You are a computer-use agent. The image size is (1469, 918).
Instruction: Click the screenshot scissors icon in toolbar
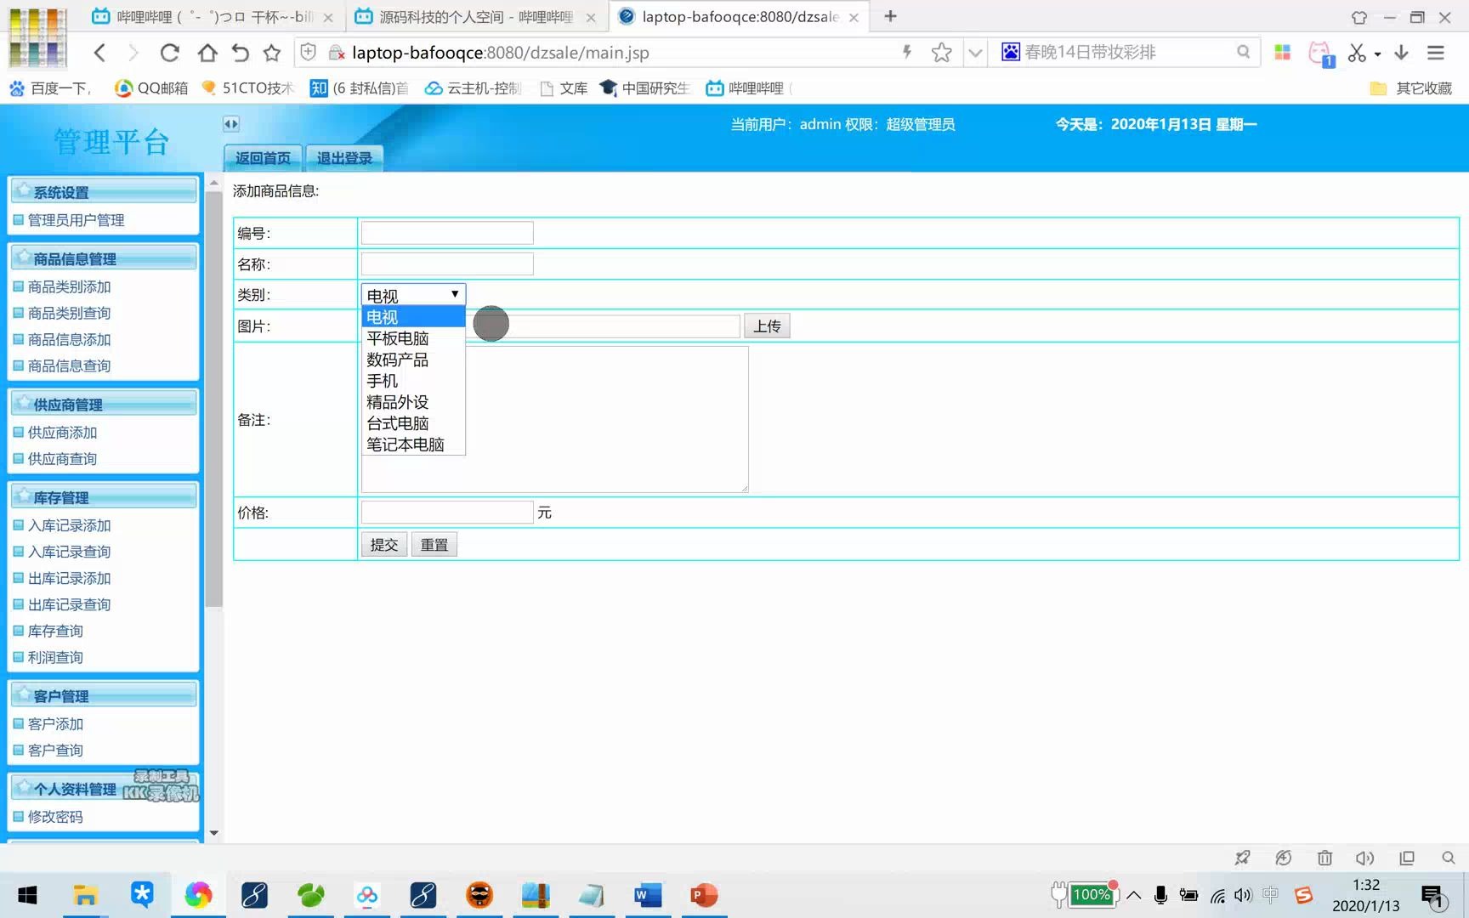[1358, 52]
